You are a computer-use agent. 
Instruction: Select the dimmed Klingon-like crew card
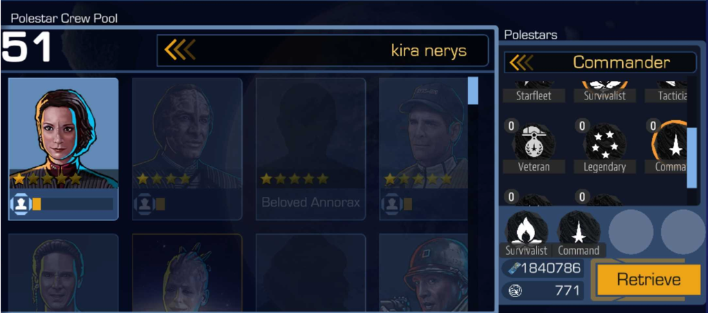pos(187,149)
